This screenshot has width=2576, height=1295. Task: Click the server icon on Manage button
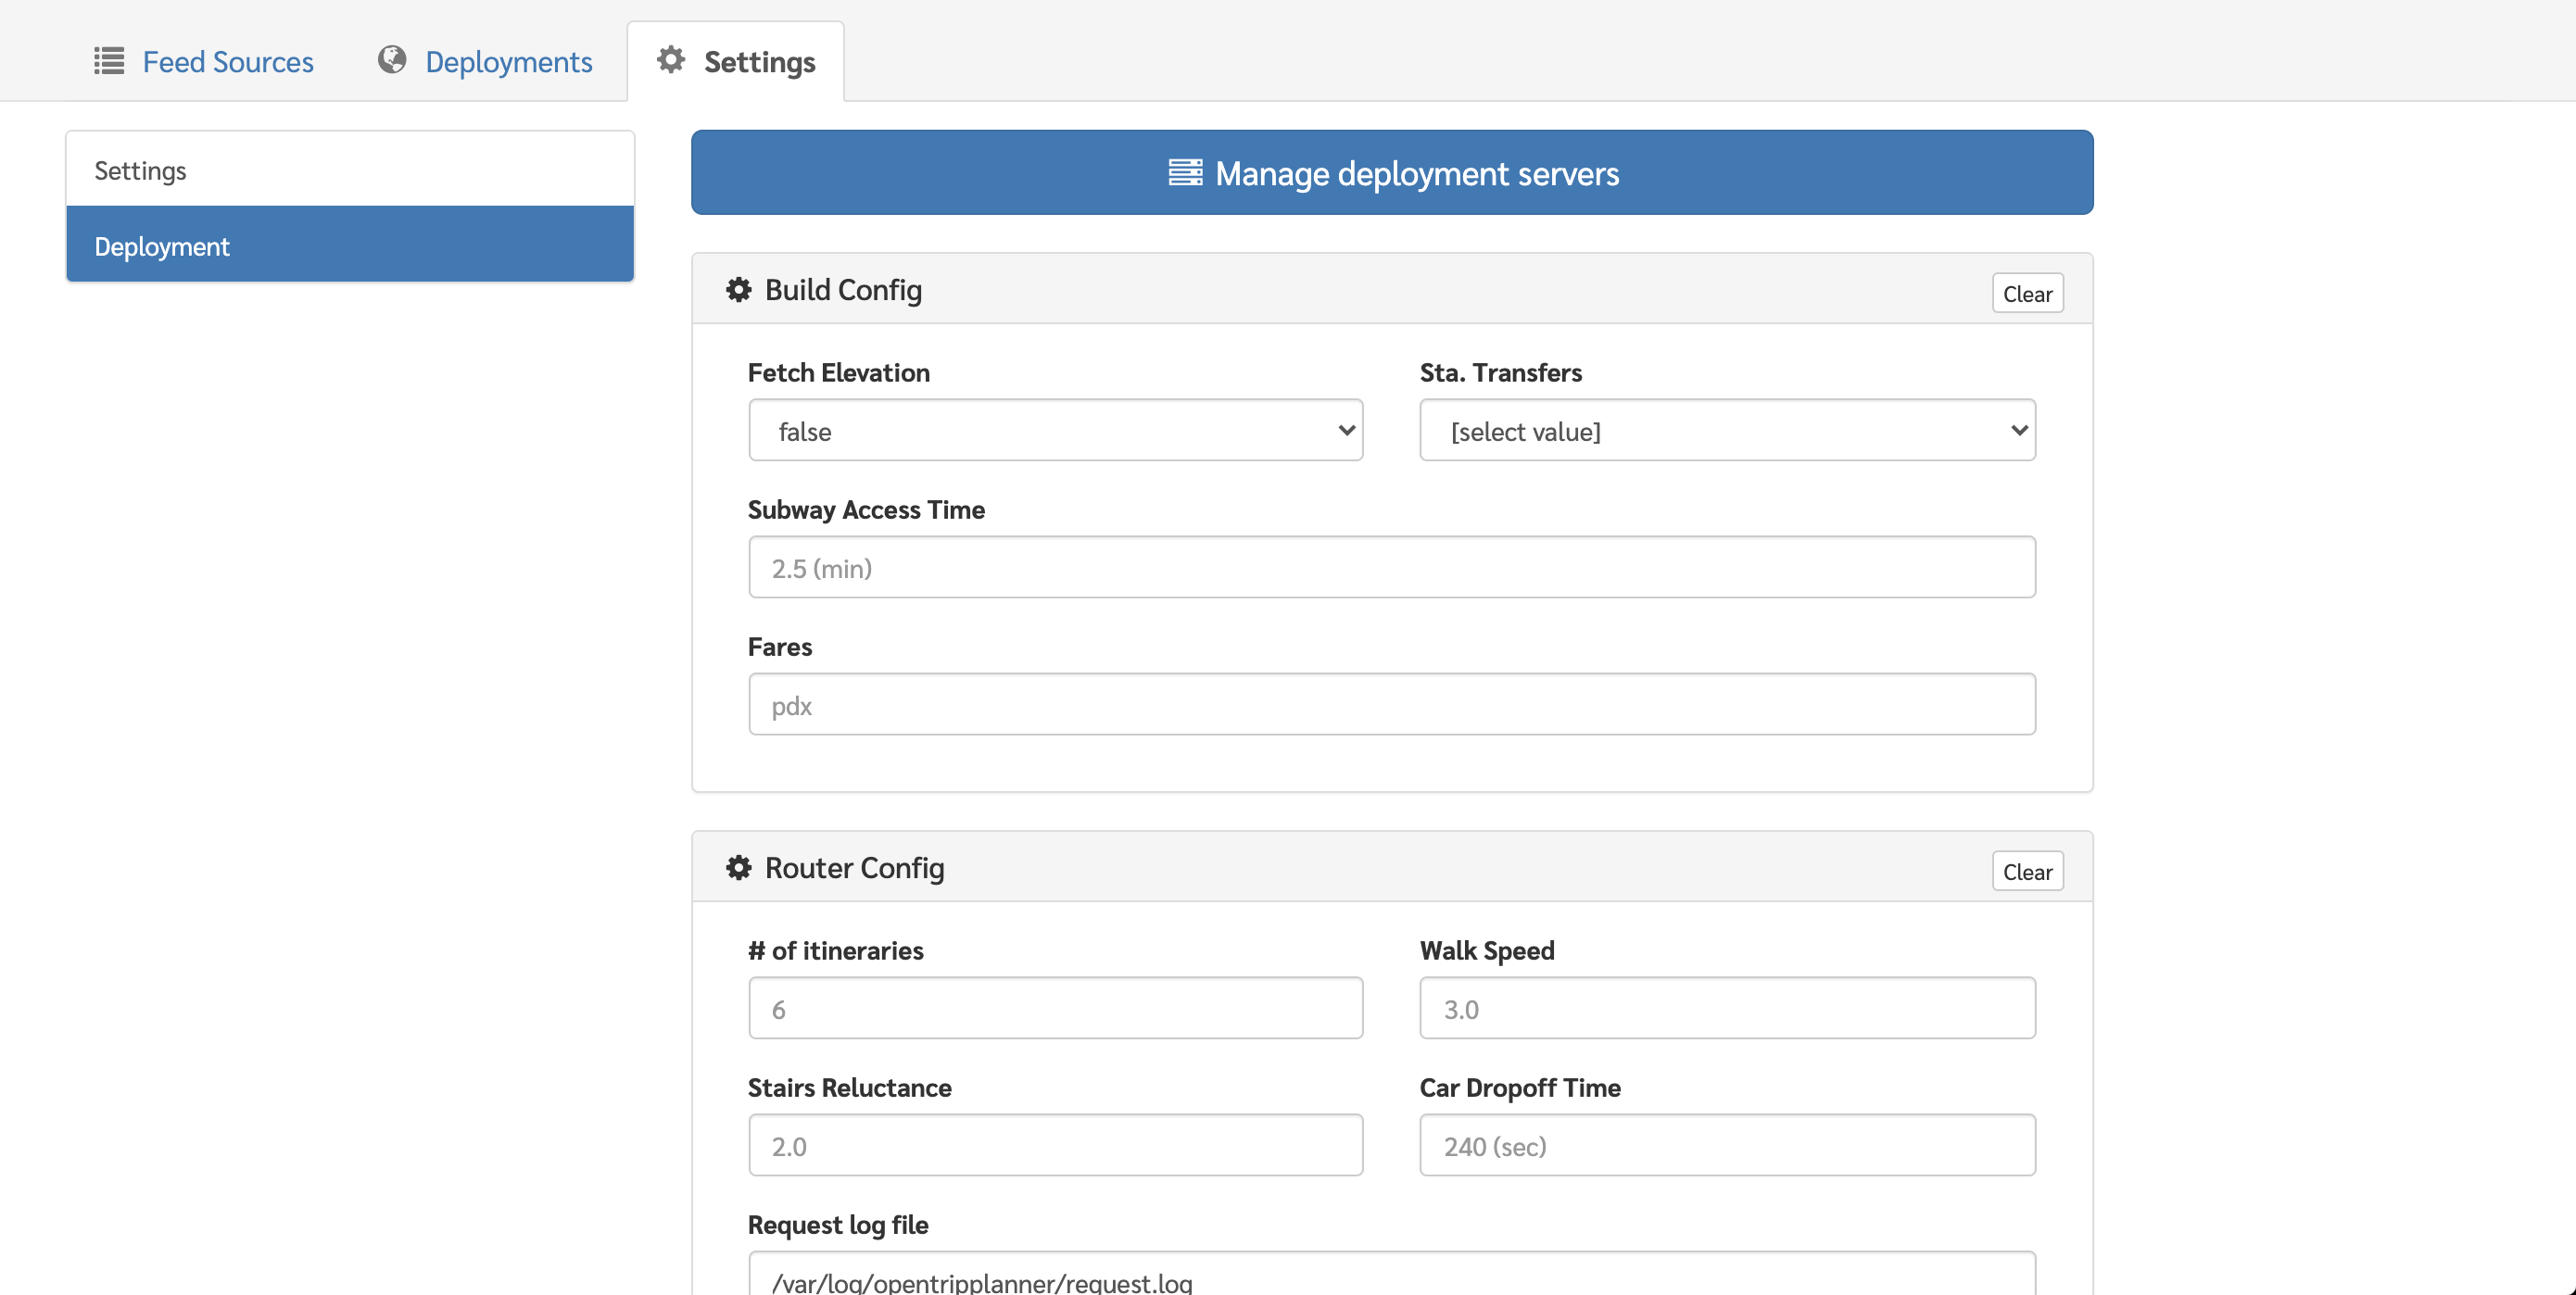[x=1185, y=173]
